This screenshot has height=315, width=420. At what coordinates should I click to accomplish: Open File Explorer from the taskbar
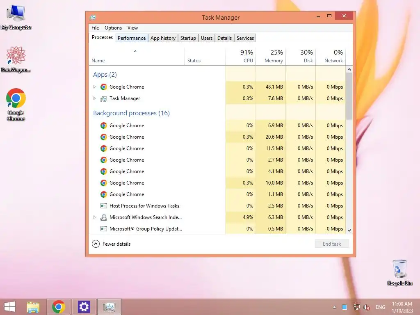33,307
